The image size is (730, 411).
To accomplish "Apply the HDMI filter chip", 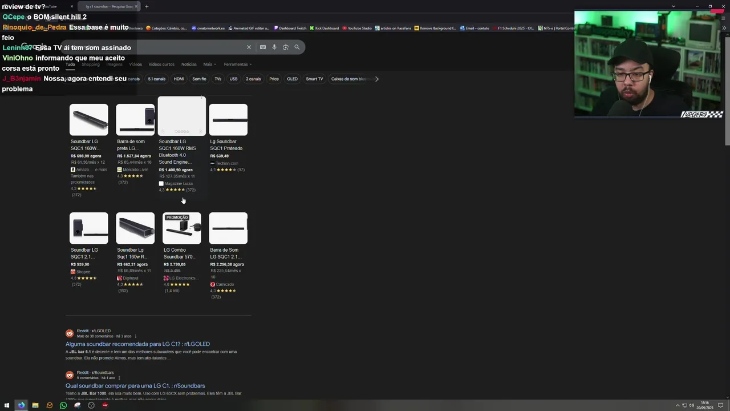I will coord(179,79).
